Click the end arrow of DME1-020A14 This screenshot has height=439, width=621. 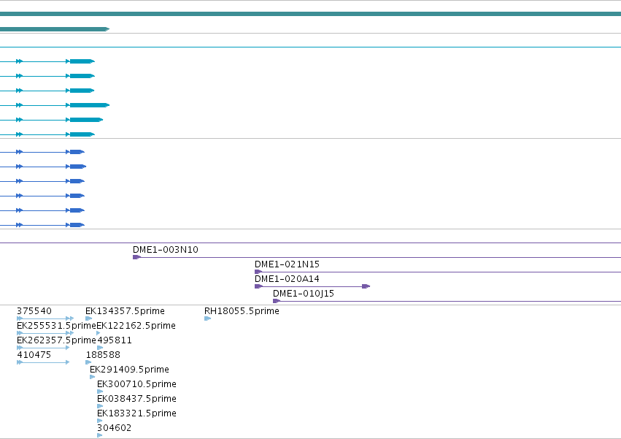coord(366,286)
